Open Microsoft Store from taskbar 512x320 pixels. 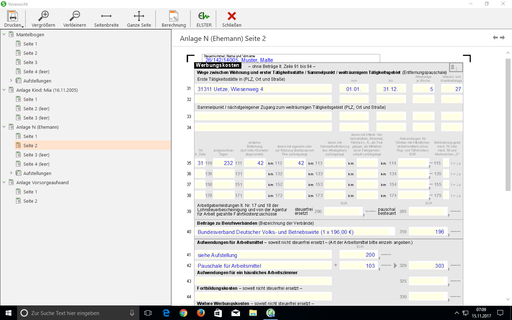coord(218,313)
